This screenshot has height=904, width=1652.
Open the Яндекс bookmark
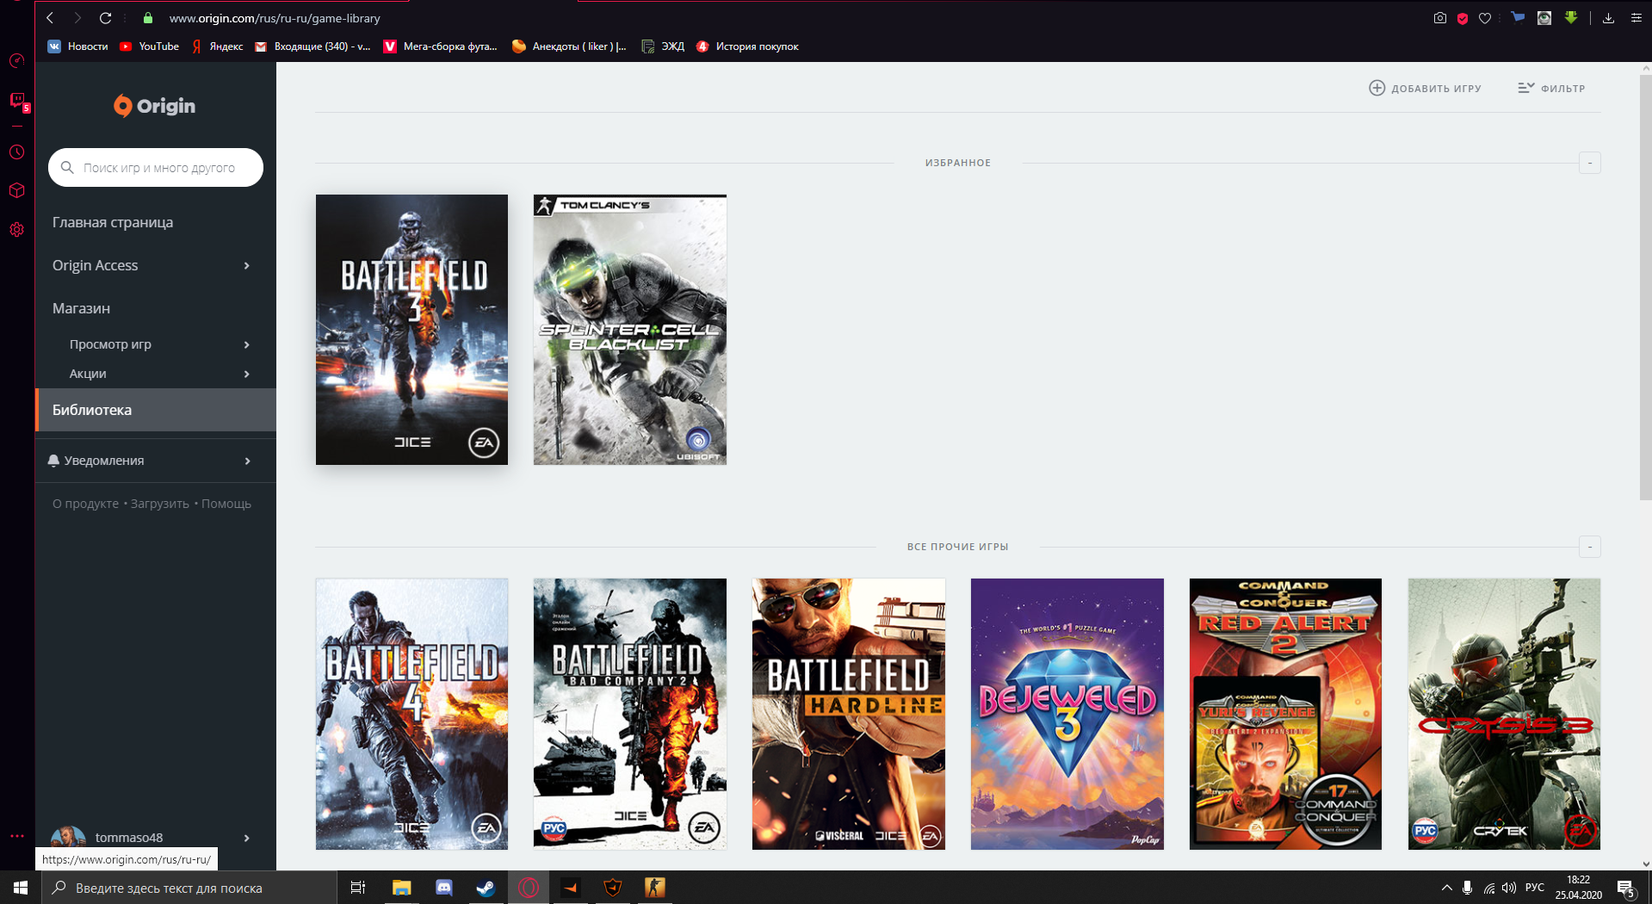pos(218,46)
